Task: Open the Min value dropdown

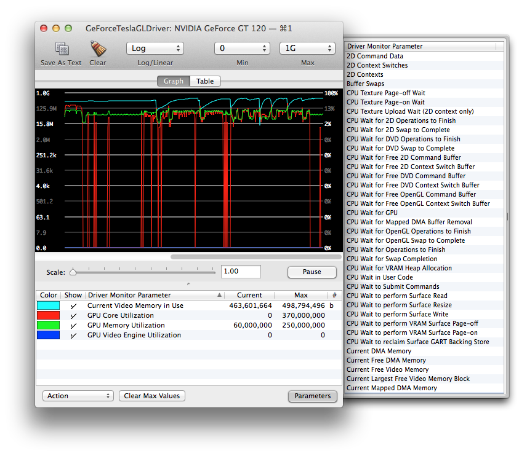Action: click(242, 49)
